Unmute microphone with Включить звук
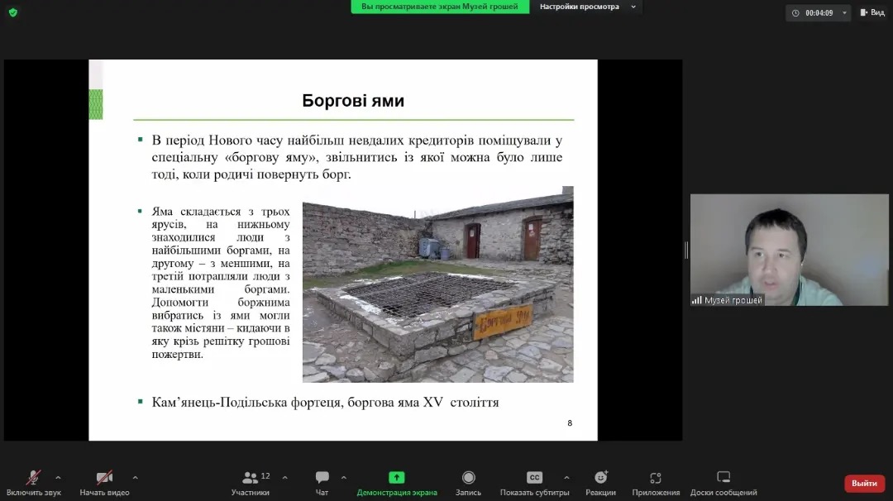Screen dimensions: 893x501 (x=33, y=482)
